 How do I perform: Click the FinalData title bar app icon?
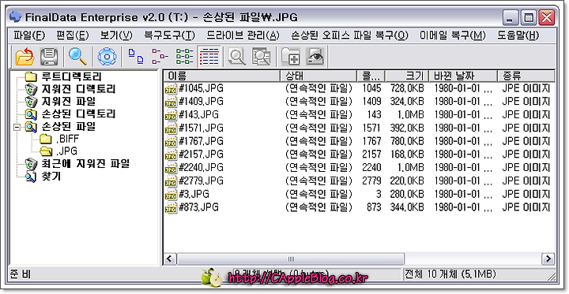16,17
